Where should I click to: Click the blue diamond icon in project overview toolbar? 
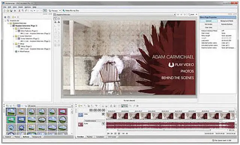(x=5, y=17)
